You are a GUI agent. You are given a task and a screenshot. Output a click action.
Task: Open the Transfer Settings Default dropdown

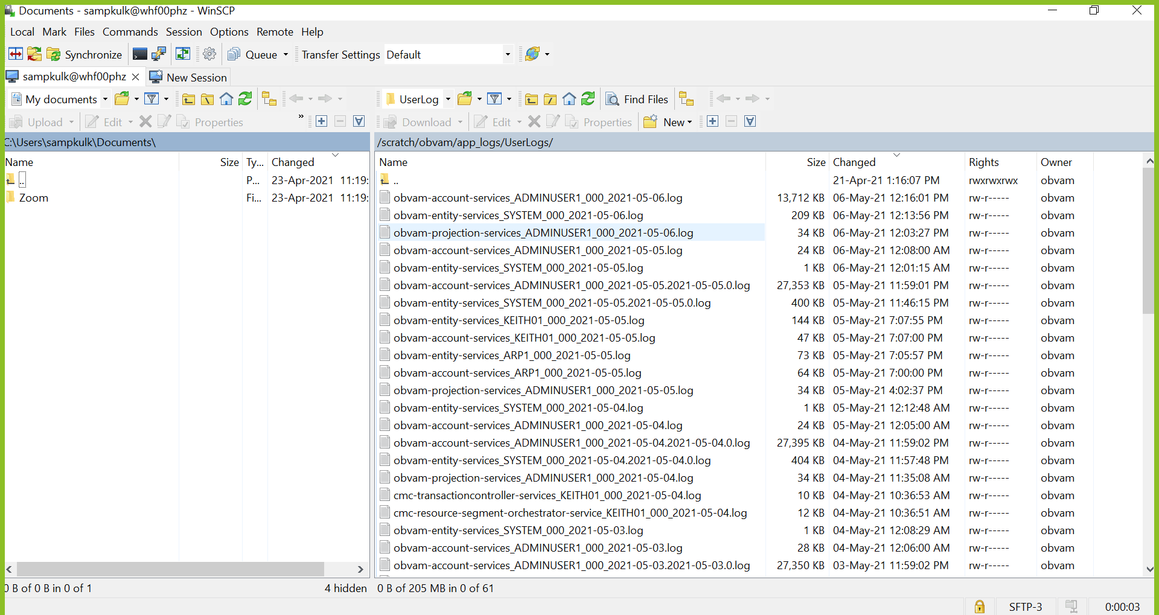click(508, 54)
